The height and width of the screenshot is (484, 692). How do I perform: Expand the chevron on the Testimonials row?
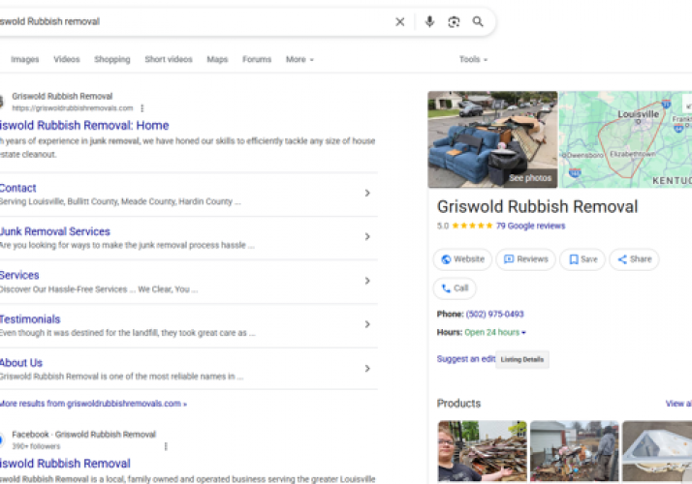367,324
